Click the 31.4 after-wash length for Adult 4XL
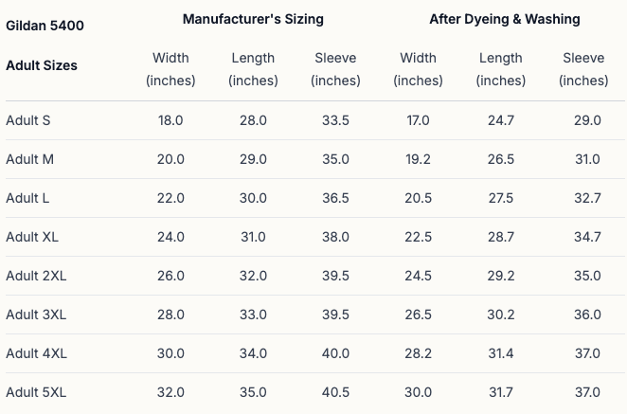Image resolution: width=627 pixels, height=414 pixels. tap(500, 353)
